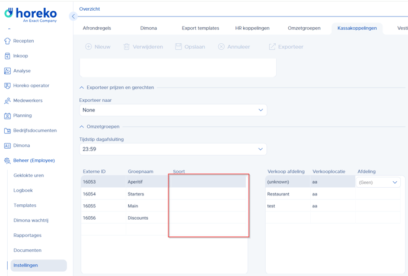Image resolution: width=408 pixels, height=276 pixels.
Task: Expand the Exporteer naar dropdown
Action: click(260, 110)
